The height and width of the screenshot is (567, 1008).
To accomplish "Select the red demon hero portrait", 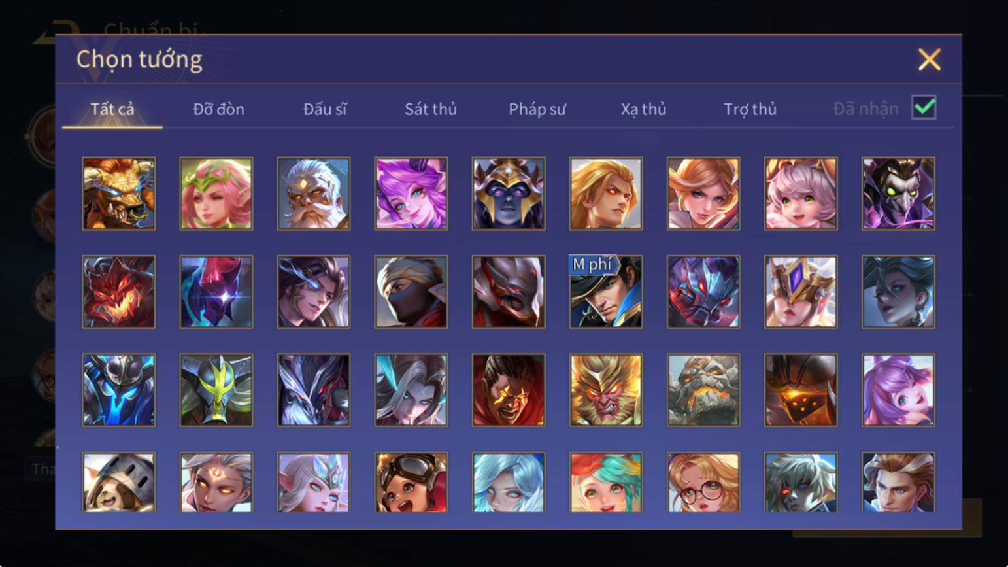I will tap(119, 292).
